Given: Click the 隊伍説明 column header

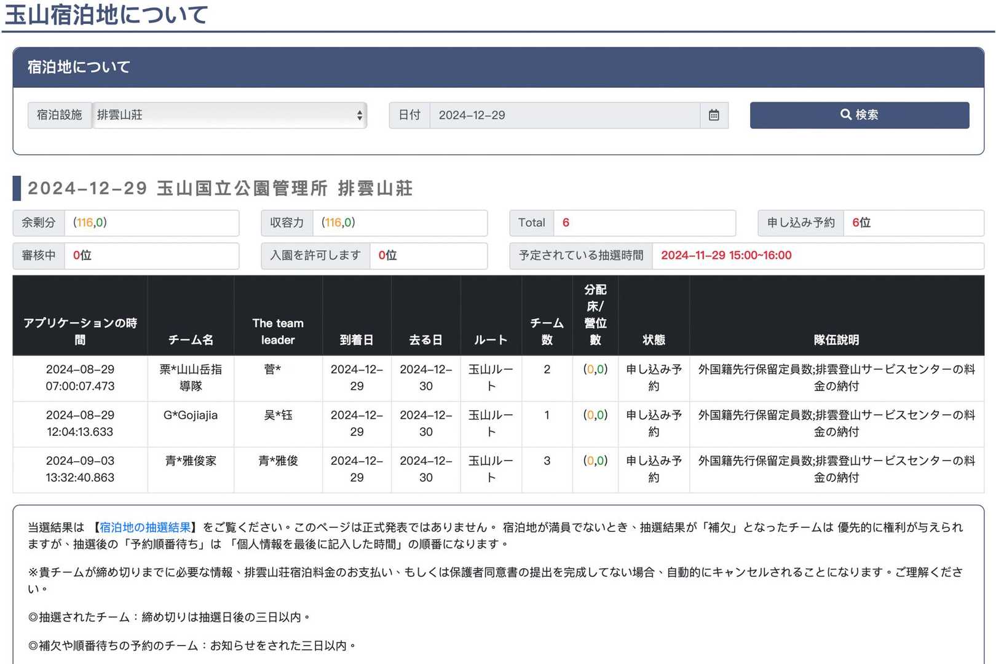Looking at the screenshot, I should (836, 339).
